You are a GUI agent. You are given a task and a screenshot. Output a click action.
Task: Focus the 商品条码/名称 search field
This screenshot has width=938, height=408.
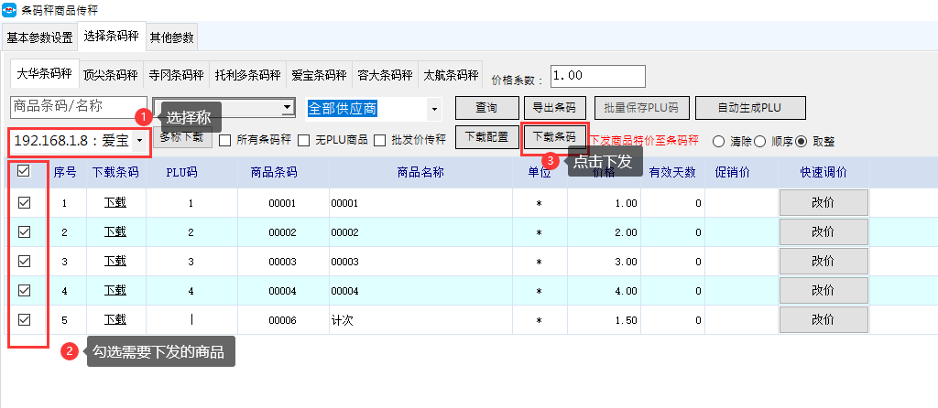[78, 107]
